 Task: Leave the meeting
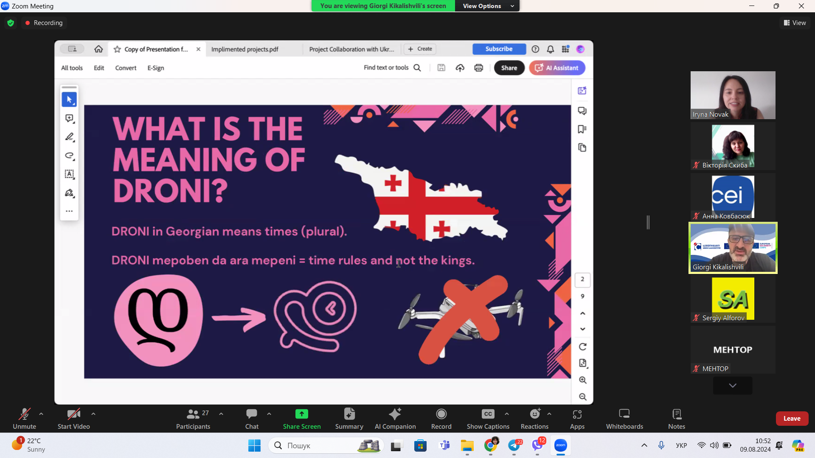tap(792, 419)
